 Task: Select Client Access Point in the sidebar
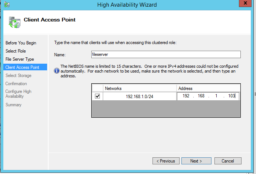22,67
